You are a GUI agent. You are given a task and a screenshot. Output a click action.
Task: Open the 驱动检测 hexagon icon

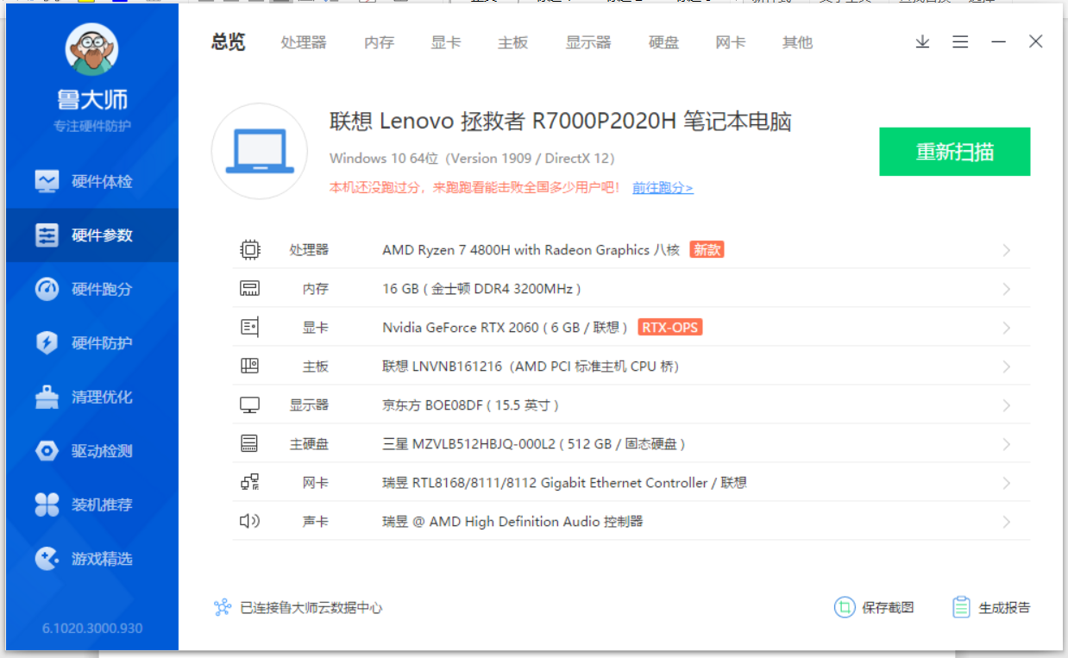(47, 451)
